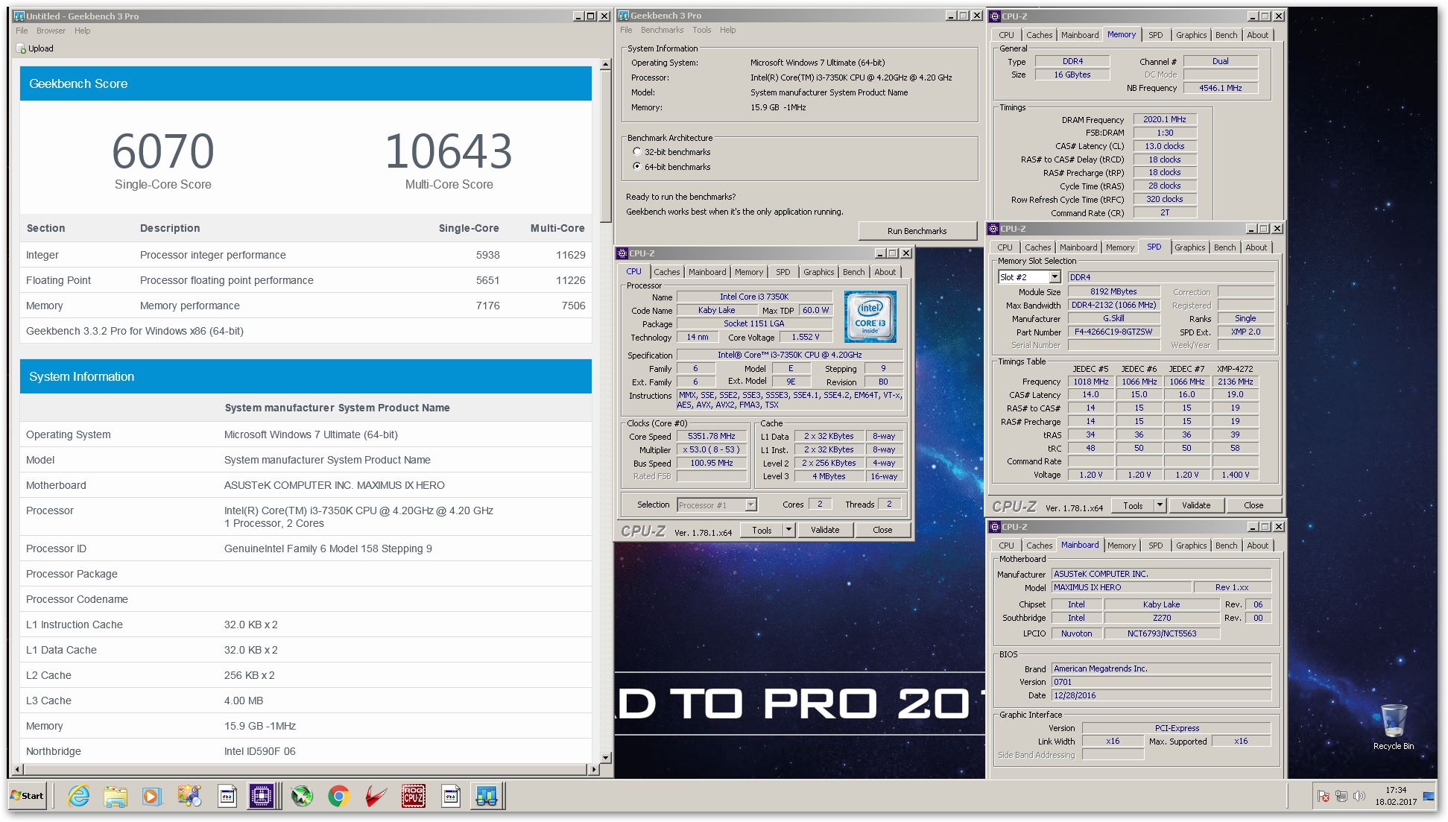Image resolution: width=1448 pixels, height=822 pixels.
Task: Open the Processor #1 selection dropdown
Action: coord(751,505)
